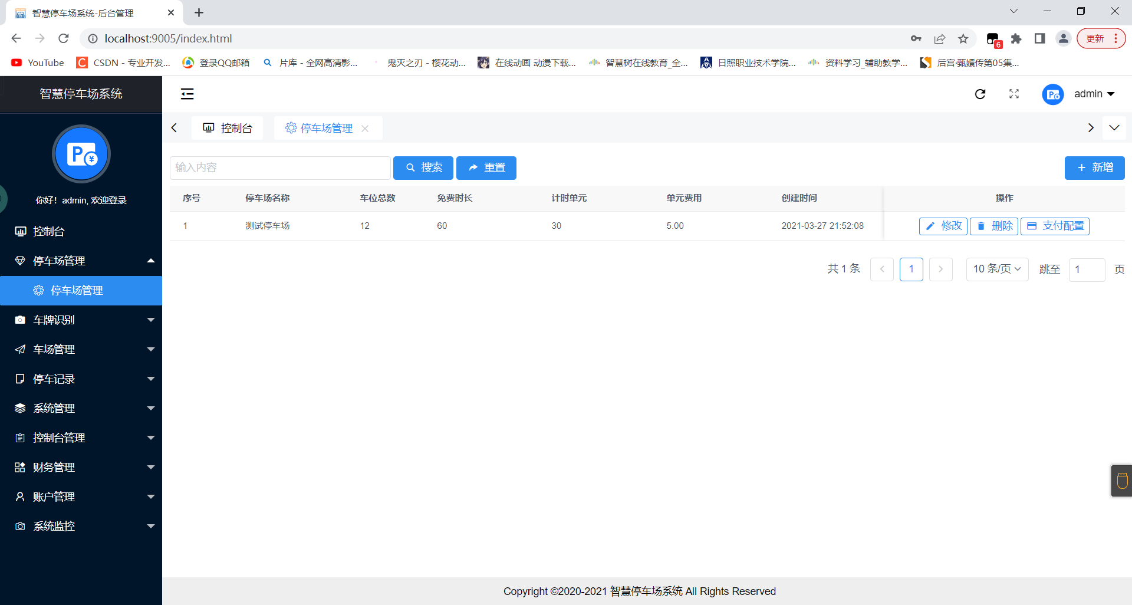
Task: Click the 测试停车场 name cell
Action: pyautogui.click(x=268, y=226)
